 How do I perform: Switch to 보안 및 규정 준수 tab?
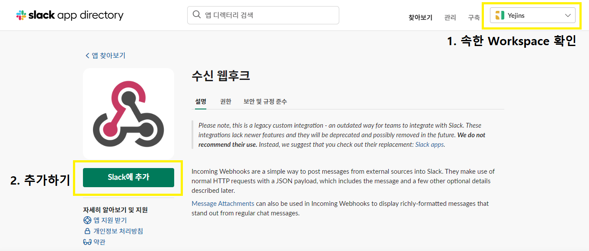(265, 102)
